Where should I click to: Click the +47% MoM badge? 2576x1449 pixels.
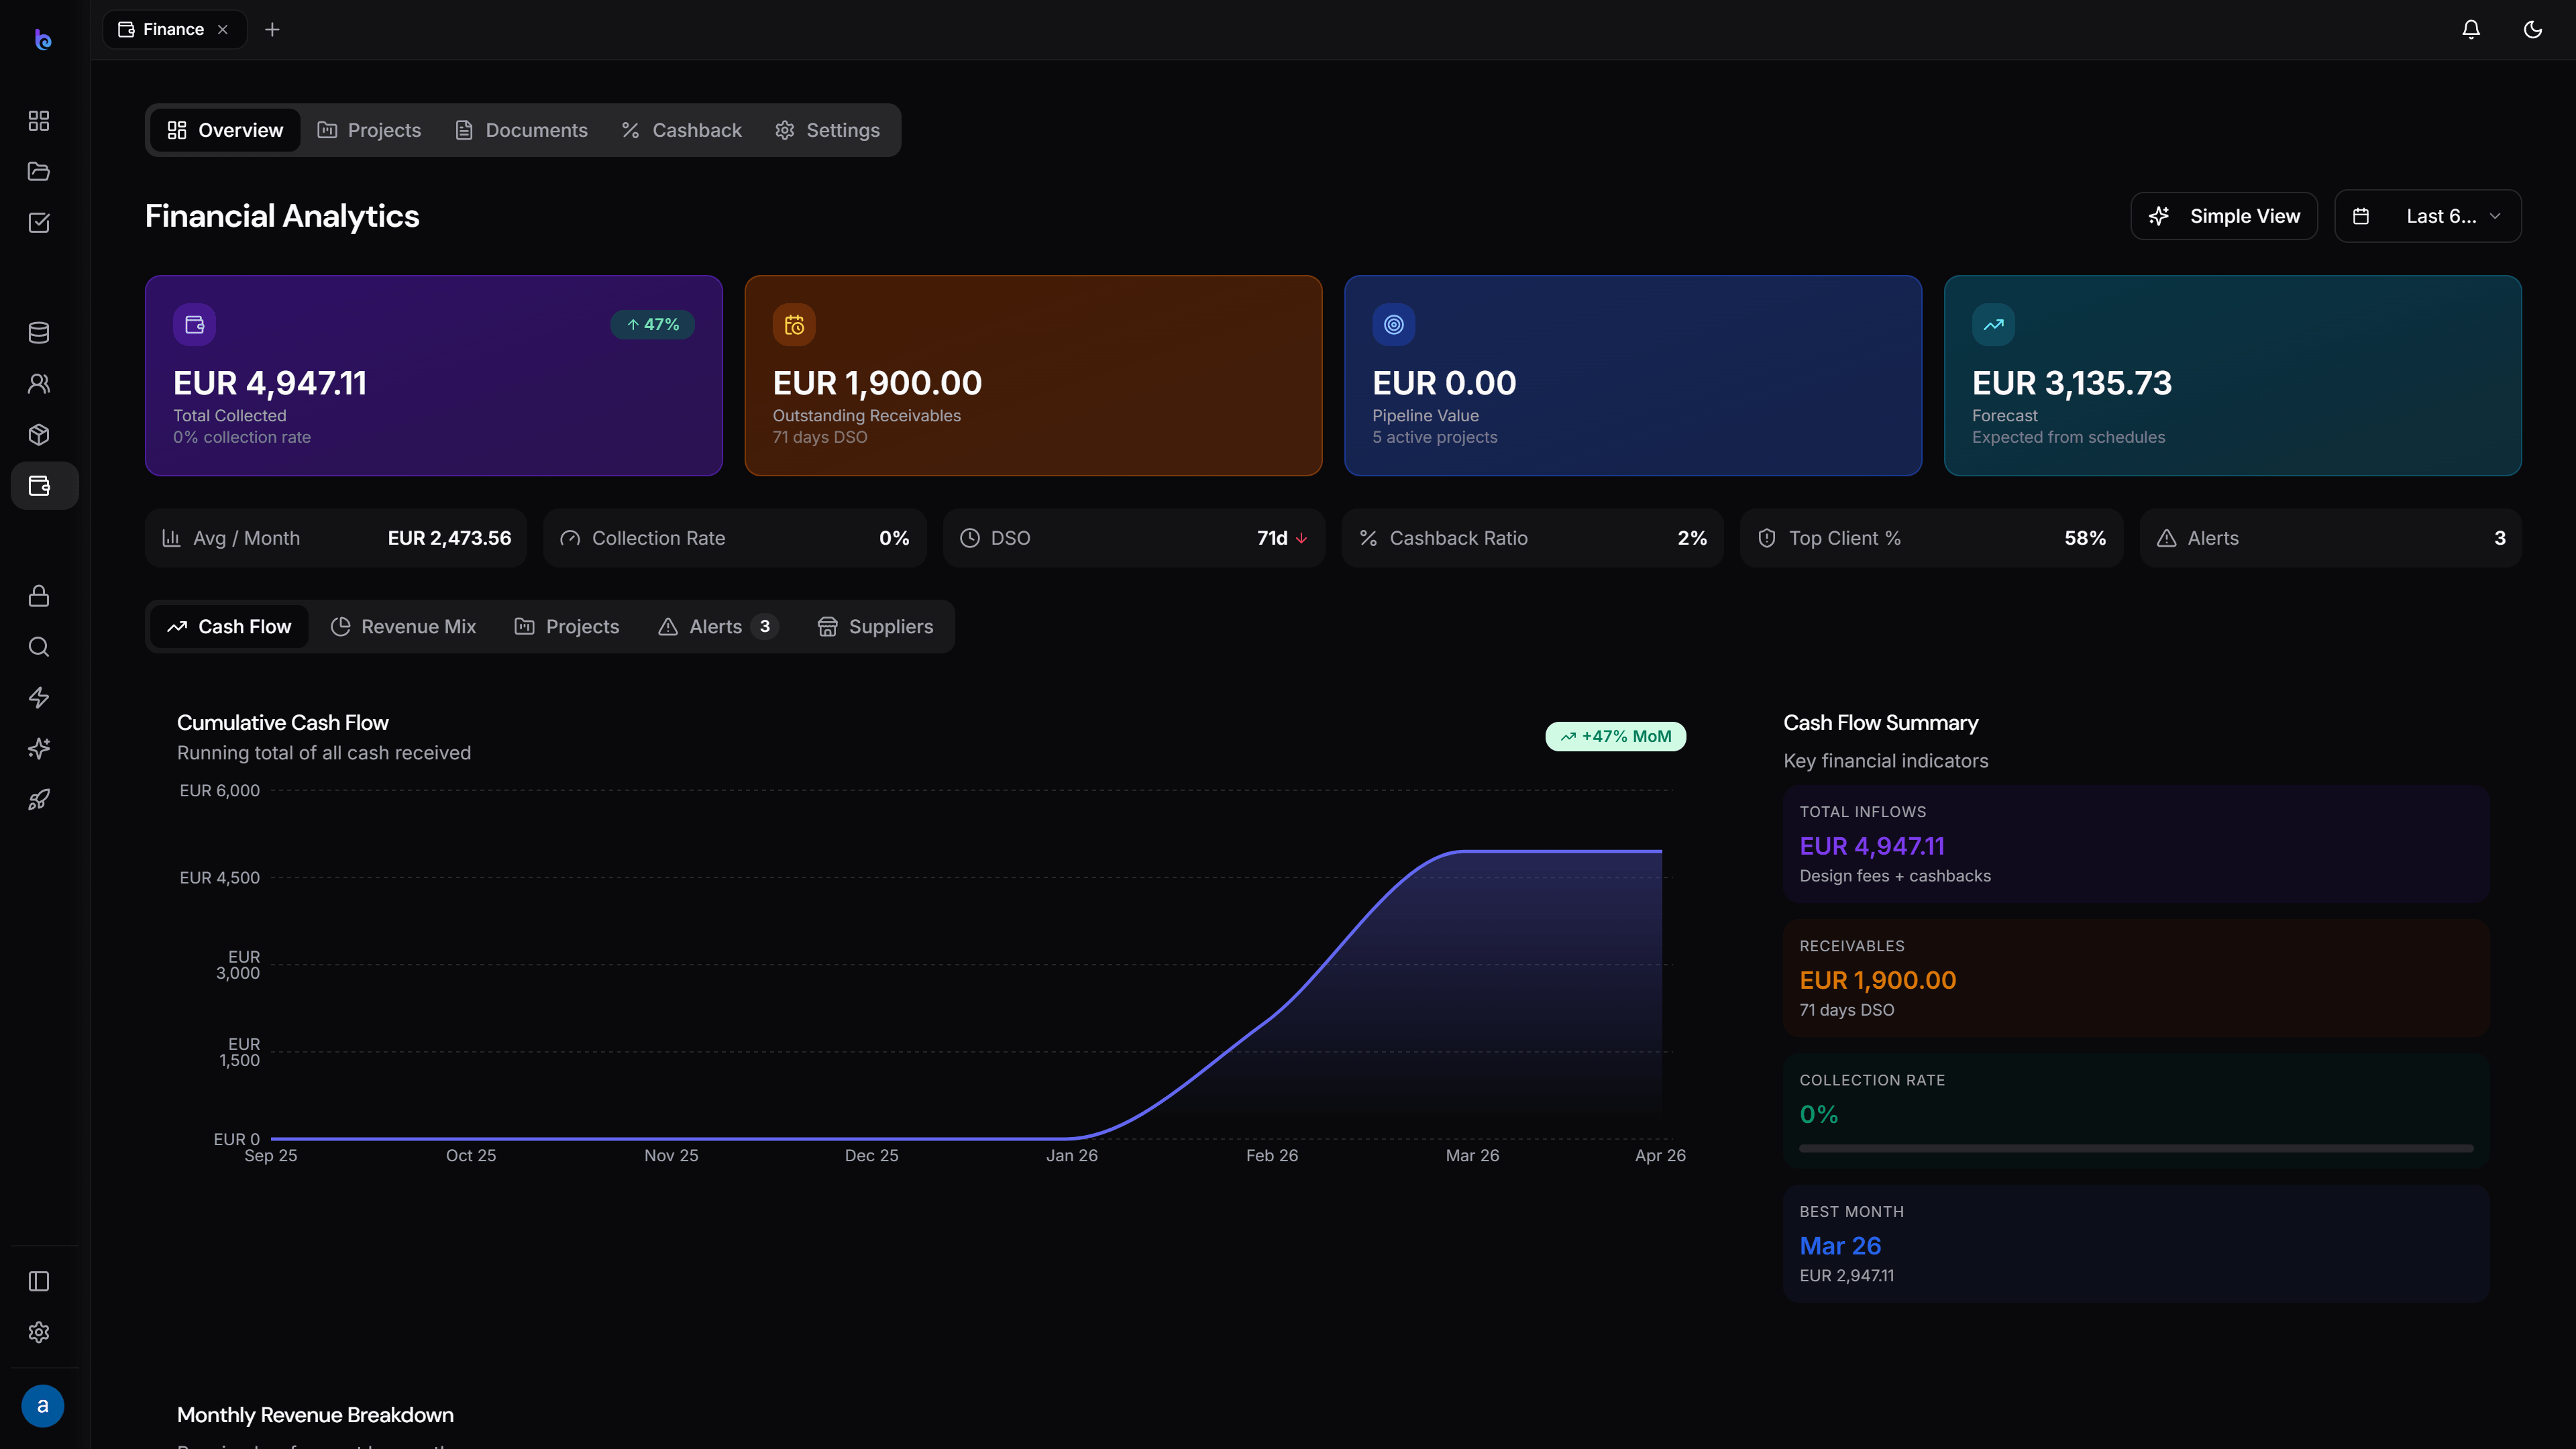click(1616, 737)
